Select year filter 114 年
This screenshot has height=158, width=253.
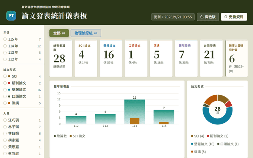(22, 46)
